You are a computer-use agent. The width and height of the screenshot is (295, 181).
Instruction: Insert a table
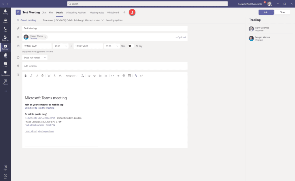pyautogui.click(x=129, y=76)
